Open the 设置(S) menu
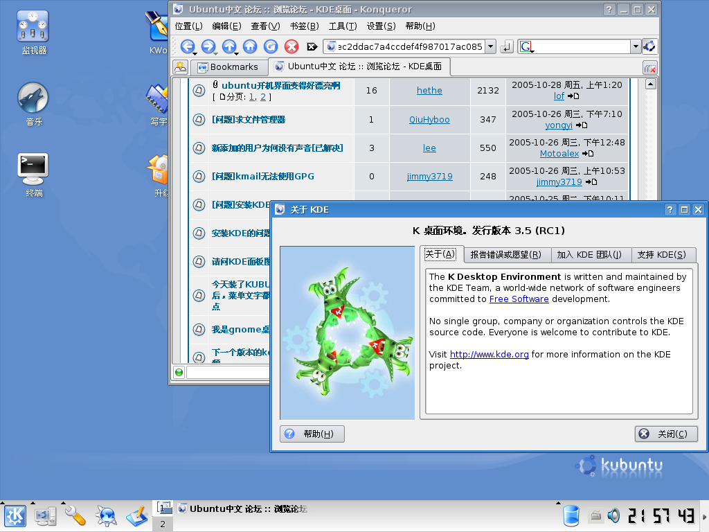Screen dimensions: 709x532 (x=382, y=26)
